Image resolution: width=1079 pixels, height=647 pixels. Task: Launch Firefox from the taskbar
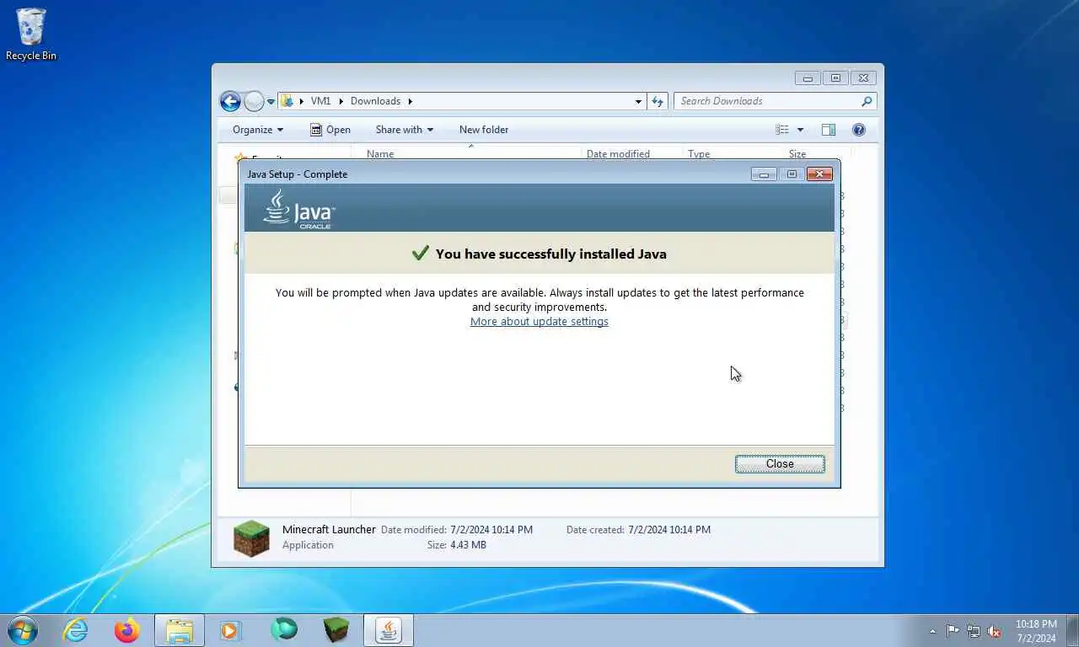click(x=127, y=630)
